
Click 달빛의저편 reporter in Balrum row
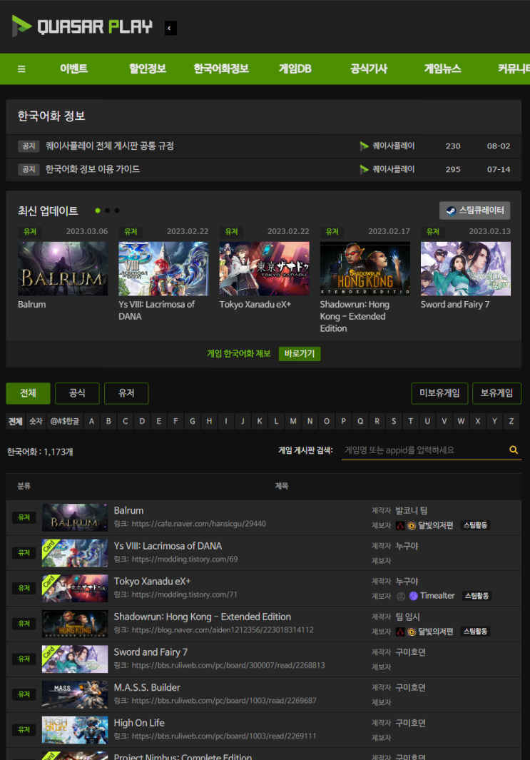[436, 525]
